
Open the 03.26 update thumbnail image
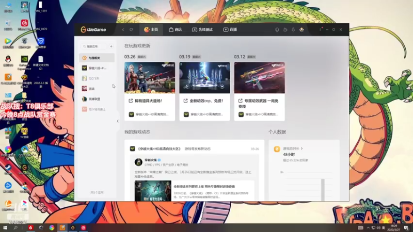coord(150,78)
